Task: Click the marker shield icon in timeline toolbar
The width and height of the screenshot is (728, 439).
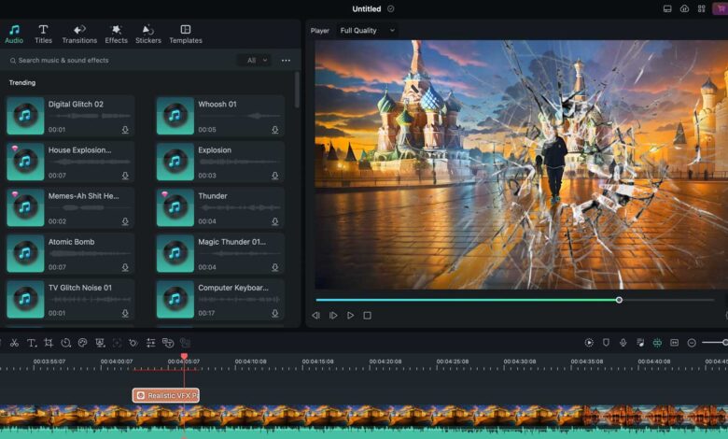Action: (x=606, y=343)
